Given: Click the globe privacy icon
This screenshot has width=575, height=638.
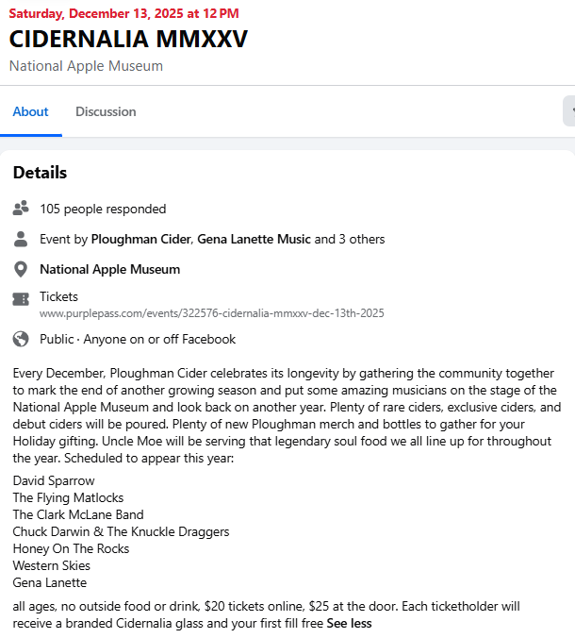Looking at the screenshot, I should coord(21,339).
